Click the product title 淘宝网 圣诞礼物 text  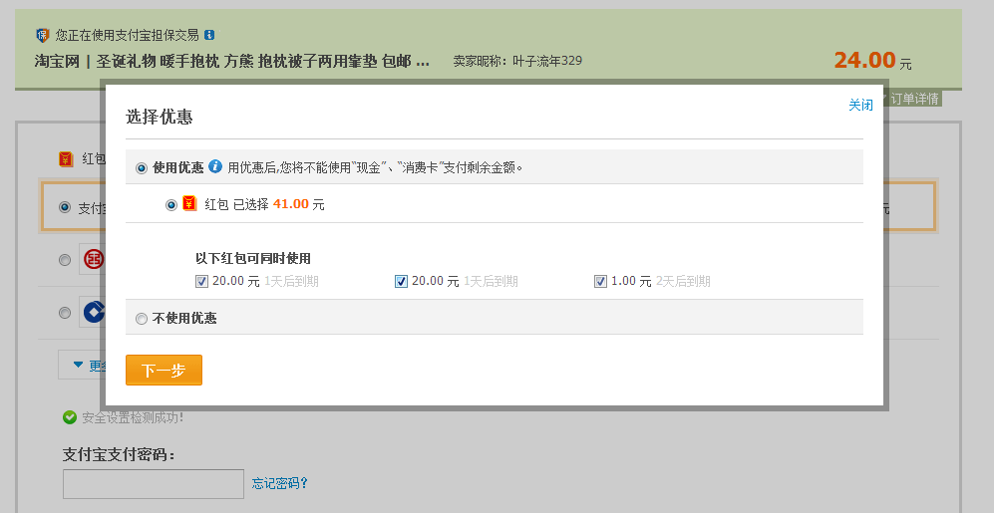click(232, 62)
